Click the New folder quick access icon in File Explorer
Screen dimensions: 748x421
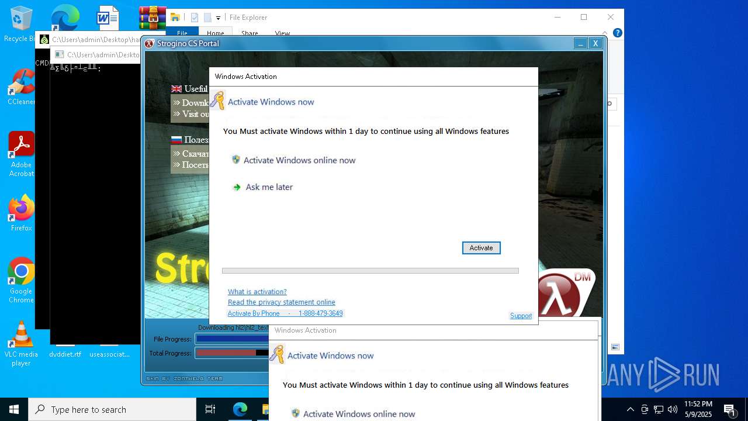pyautogui.click(x=207, y=18)
